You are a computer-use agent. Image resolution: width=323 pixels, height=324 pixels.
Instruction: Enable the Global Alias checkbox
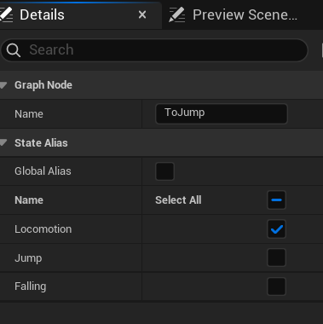tap(164, 171)
